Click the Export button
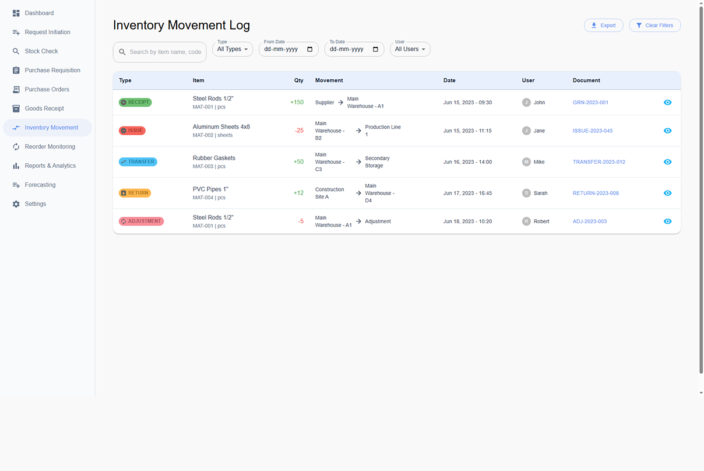Viewport: 704px width, 471px height. pos(604,25)
